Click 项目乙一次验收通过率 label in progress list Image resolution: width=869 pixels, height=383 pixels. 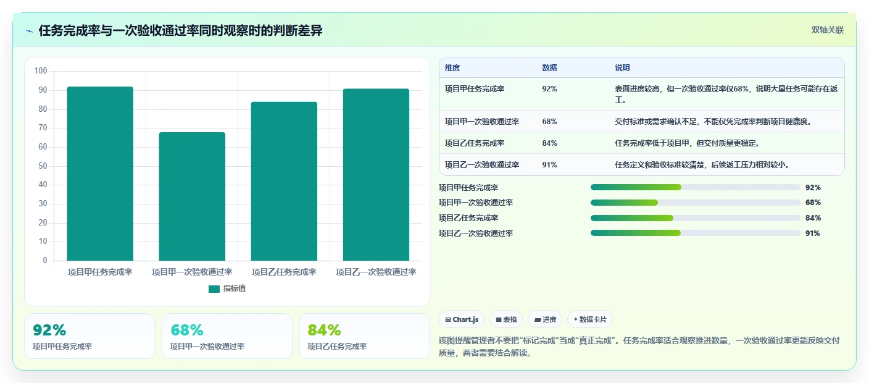point(476,234)
